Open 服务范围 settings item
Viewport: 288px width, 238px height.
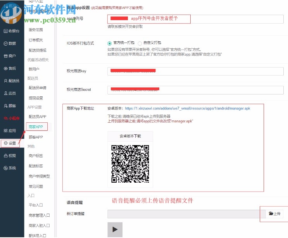[36, 30]
